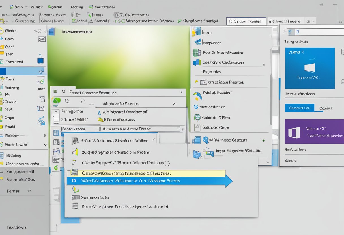Expand the Othobond a Feastte chevron
The width and height of the screenshot is (344, 235).
pyautogui.click(x=174, y=104)
